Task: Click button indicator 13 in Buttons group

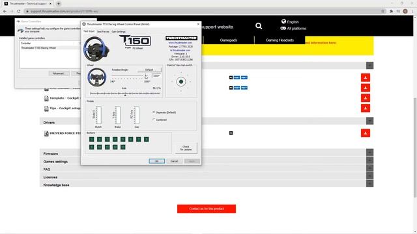Action: (x=123, y=147)
